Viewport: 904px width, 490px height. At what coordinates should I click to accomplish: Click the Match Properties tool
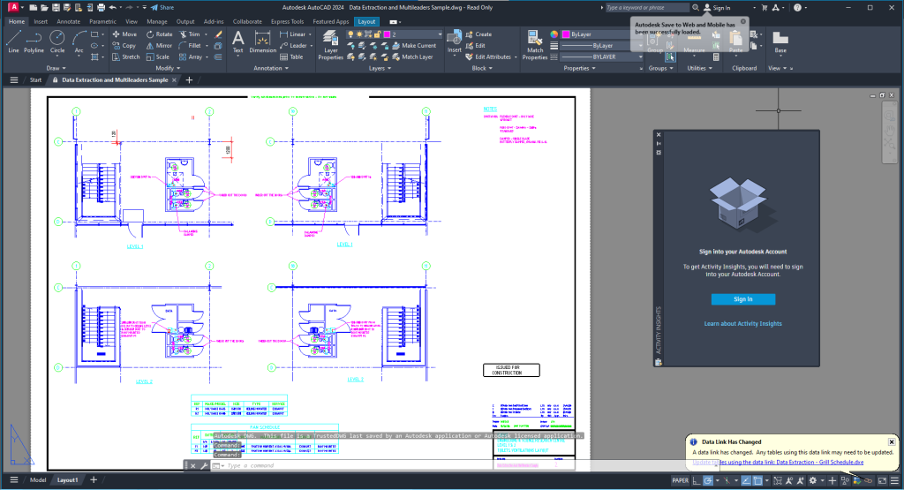coord(534,45)
